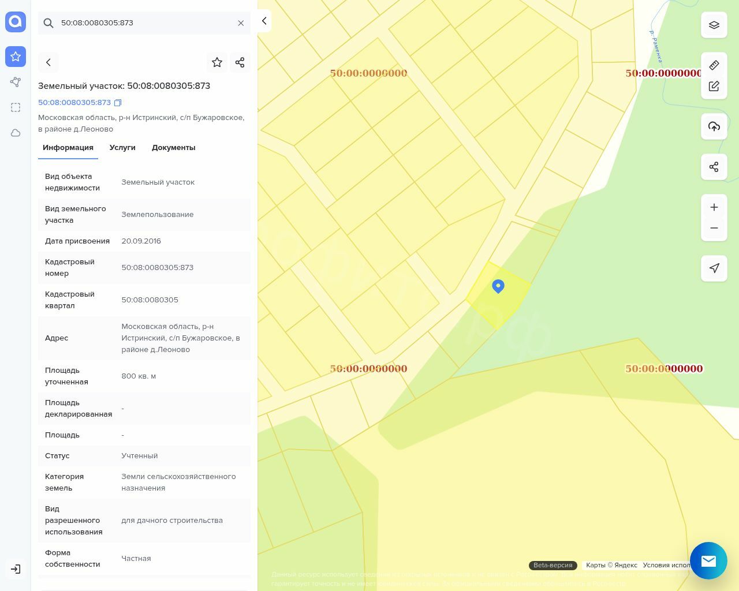Select the ruler measurement tool
Viewport: 739px width, 591px height.
click(x=714, y=65)
